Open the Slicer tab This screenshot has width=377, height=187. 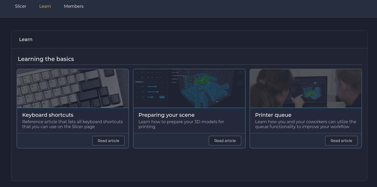point(20,6)
